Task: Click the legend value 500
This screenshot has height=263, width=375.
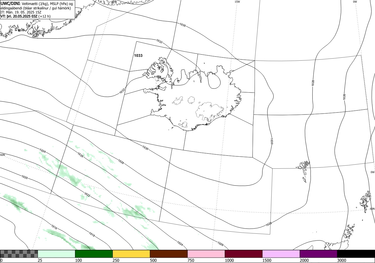Action: click(x=154, y=260)
